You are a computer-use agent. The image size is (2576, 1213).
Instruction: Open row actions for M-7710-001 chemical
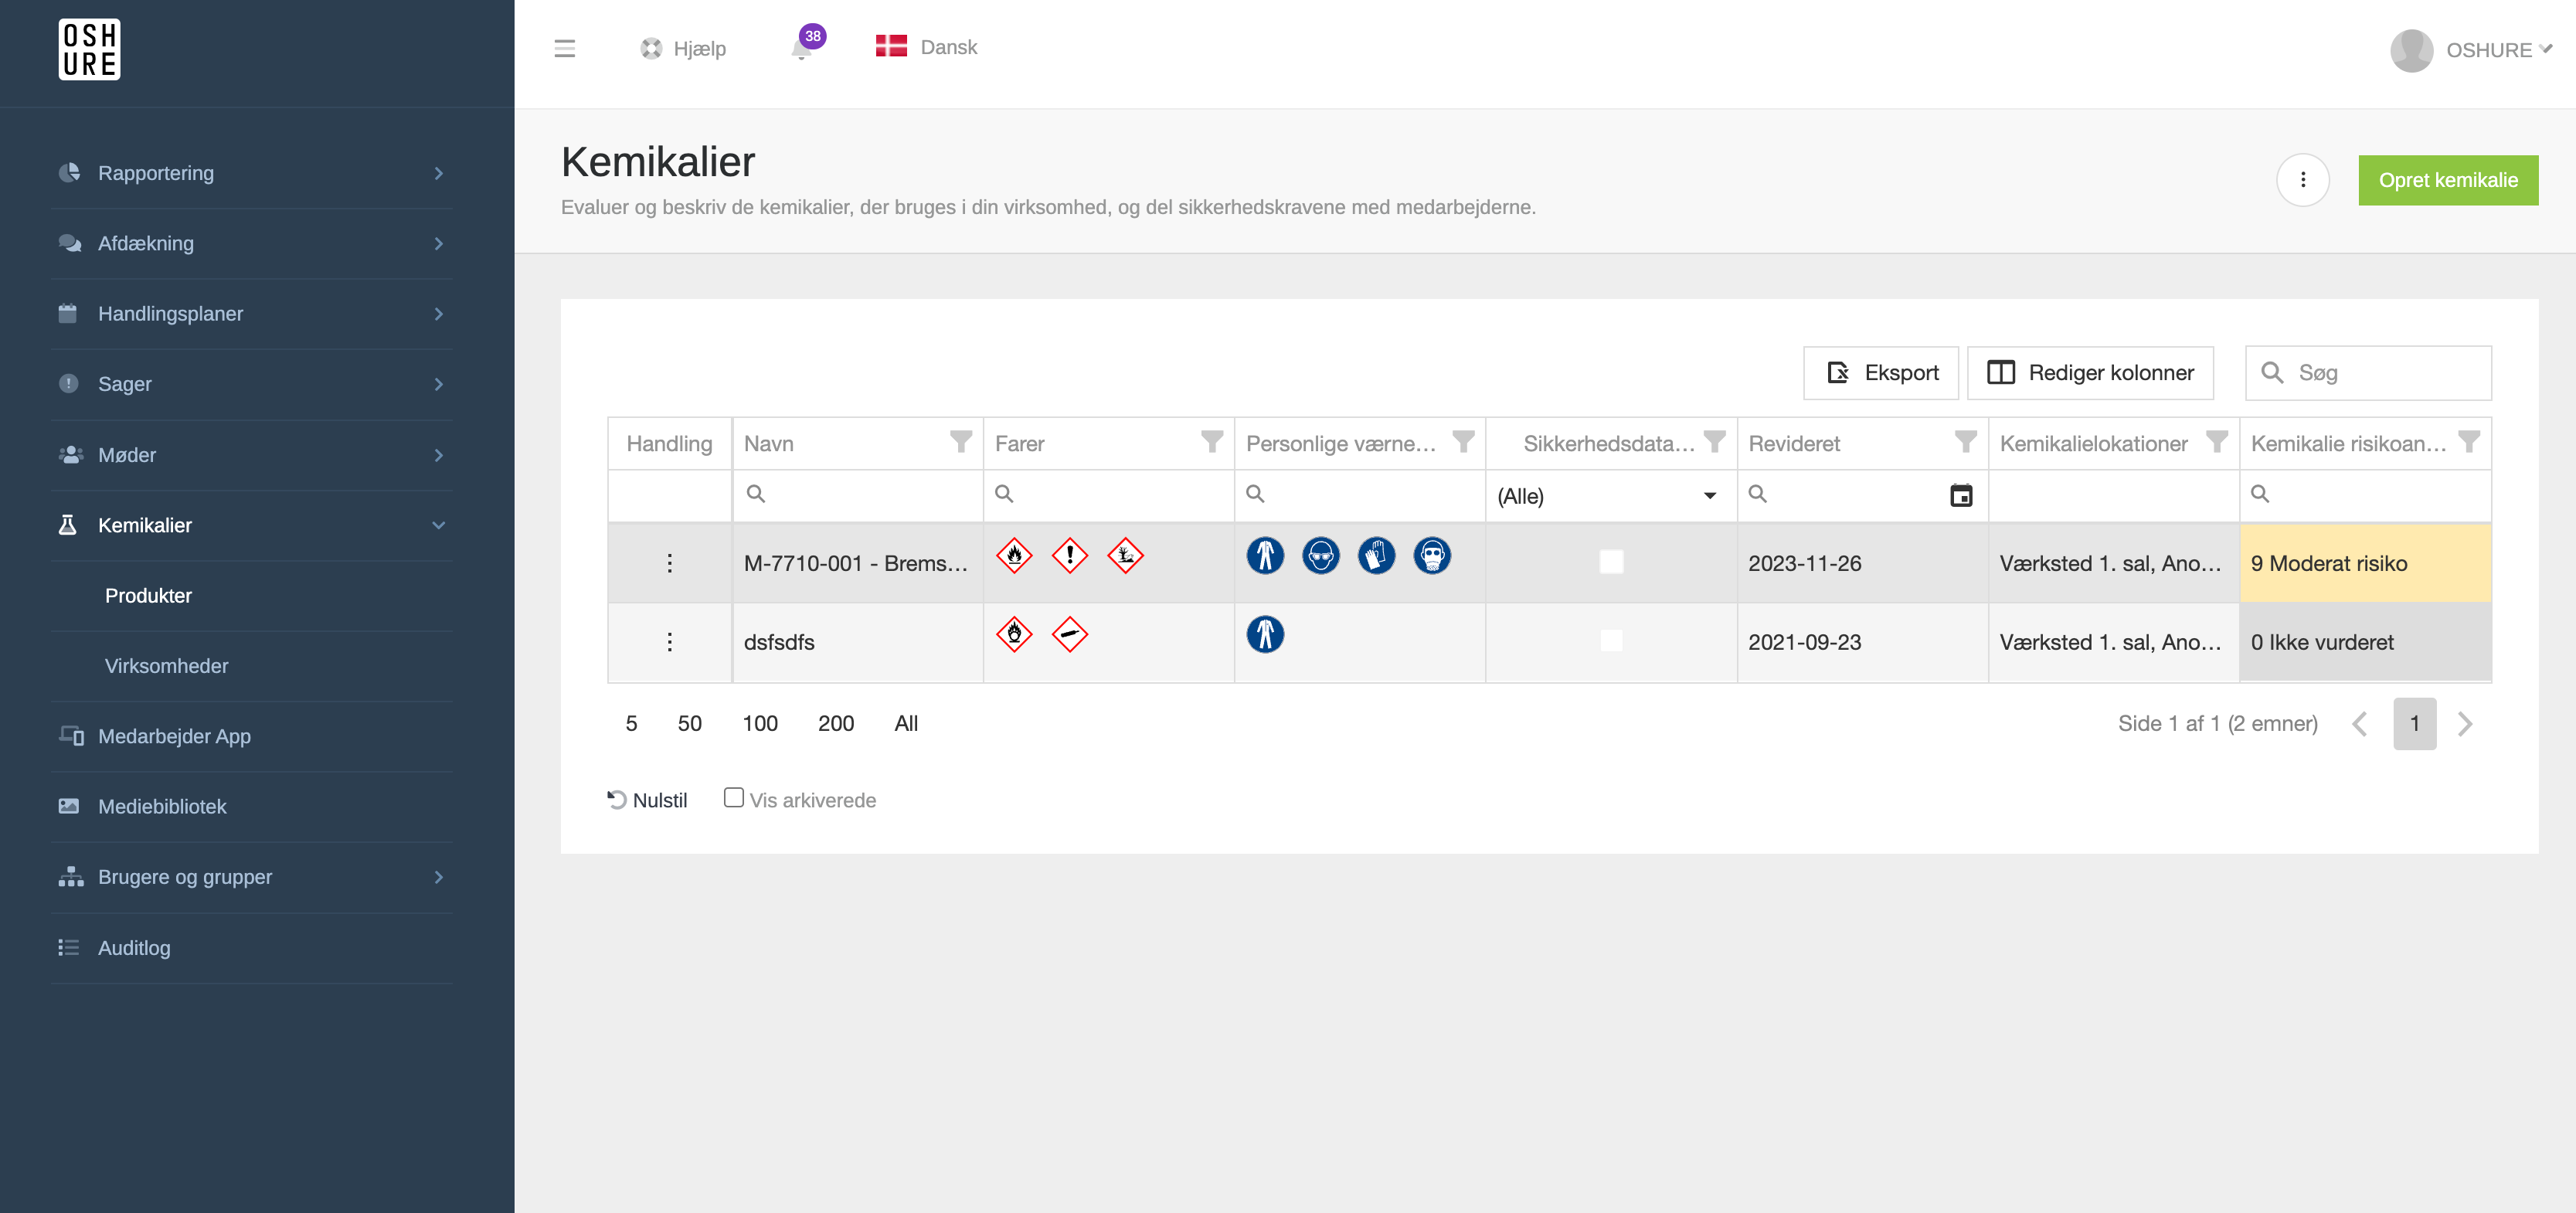[669, 563]
